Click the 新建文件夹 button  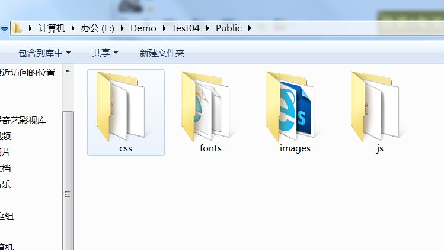(x=162, y=53)
